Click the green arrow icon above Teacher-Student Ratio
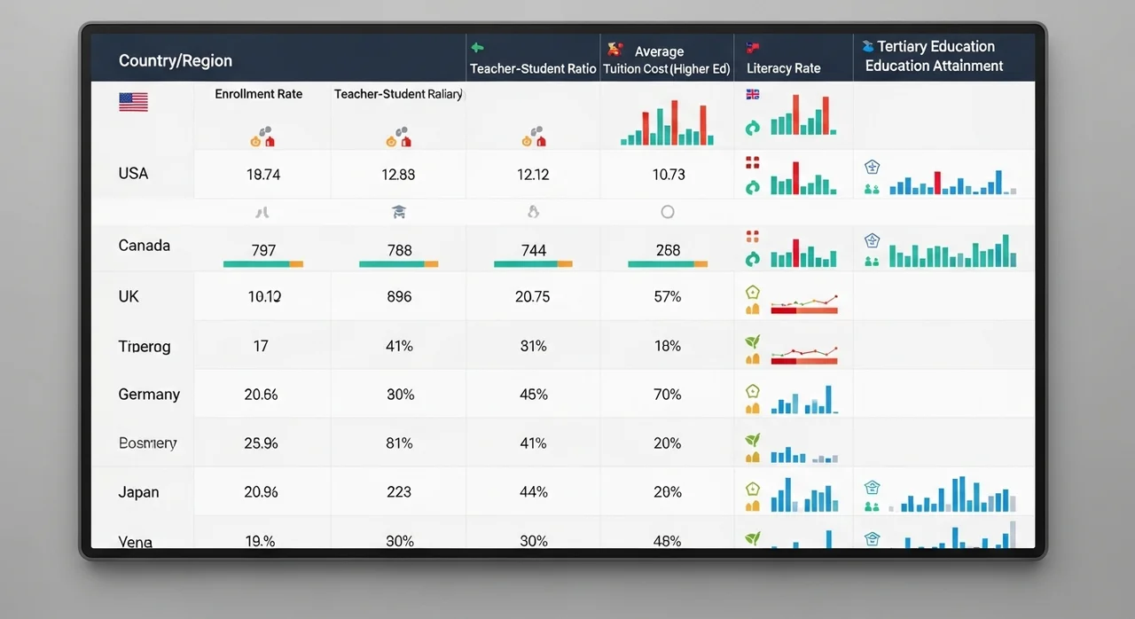 coord(476,48)
